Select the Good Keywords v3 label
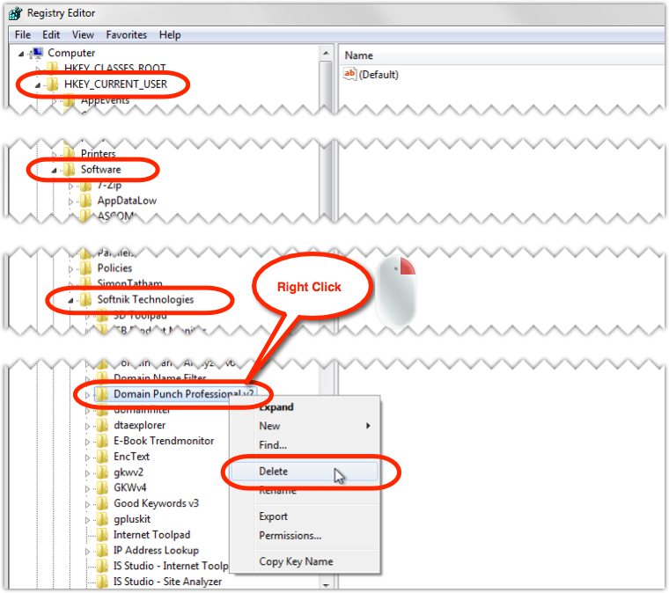669x593 pixels. (156, 503)
